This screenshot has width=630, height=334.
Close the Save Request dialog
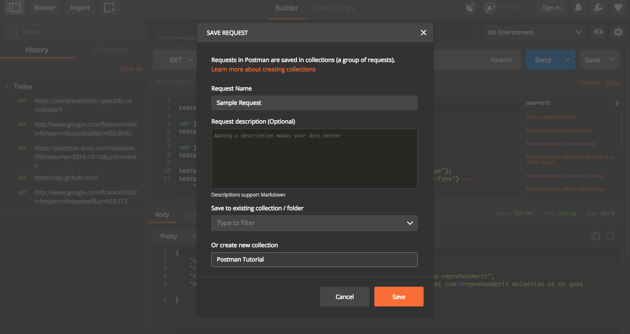[423, 33]
